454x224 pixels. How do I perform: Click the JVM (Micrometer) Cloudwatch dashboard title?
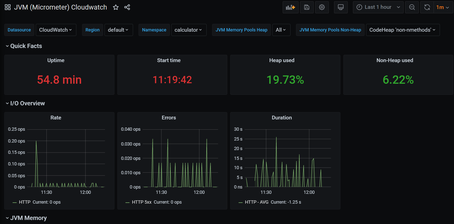pyautogui.click(x=60, y=7)
